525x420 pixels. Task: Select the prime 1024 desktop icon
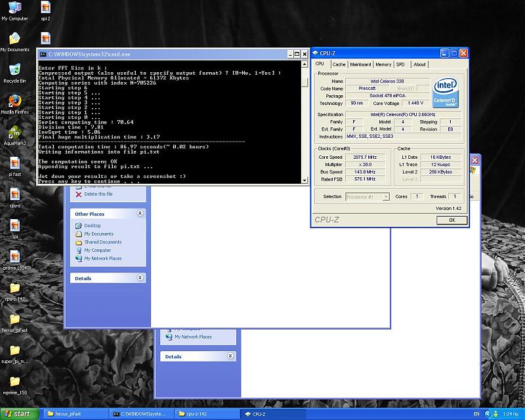(x=14, y=261)
